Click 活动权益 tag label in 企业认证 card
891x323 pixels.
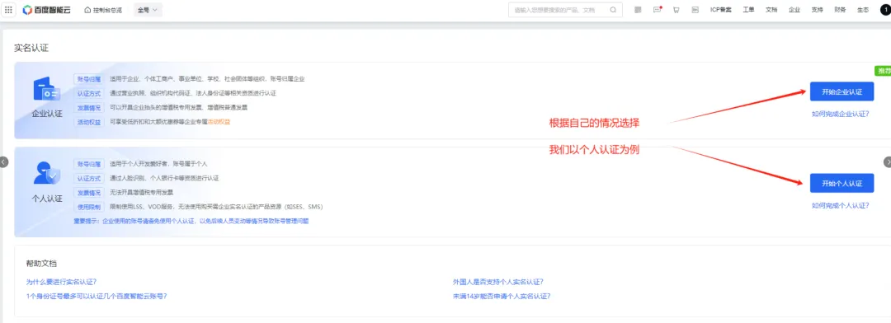[x=89, y=121]
